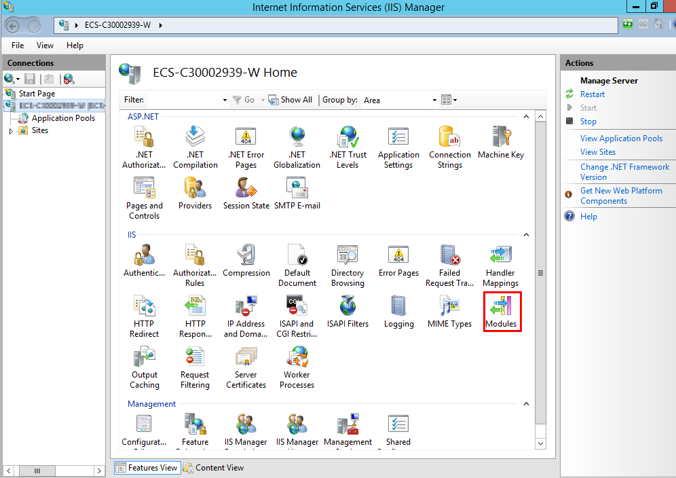This screenshot has height=478, width=676.
Task: Open the .NET Authorization Rules feature
Action: [x=144, y=147]
